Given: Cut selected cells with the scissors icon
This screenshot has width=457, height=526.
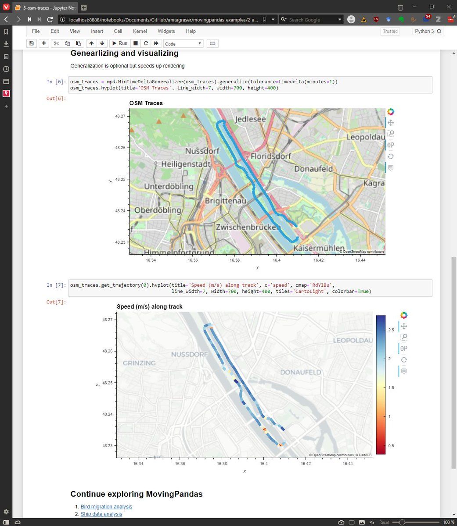Looking at the screenshot, I should coord(56,43).
